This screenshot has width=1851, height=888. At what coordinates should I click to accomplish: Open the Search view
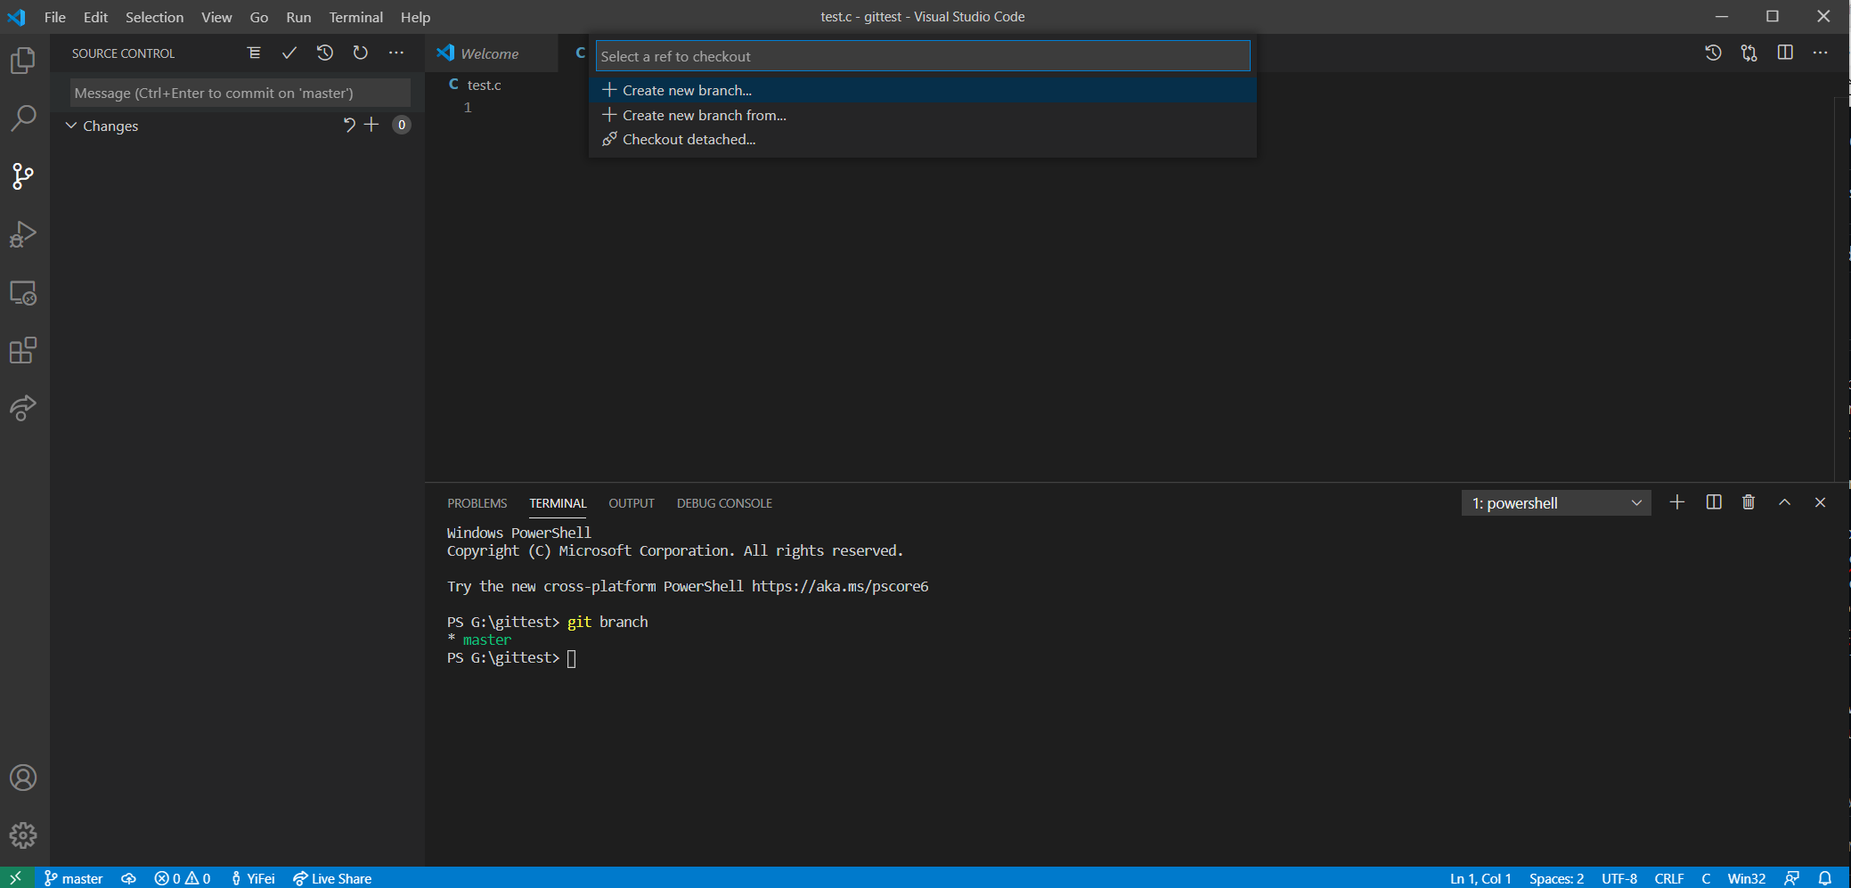(23, 118)
